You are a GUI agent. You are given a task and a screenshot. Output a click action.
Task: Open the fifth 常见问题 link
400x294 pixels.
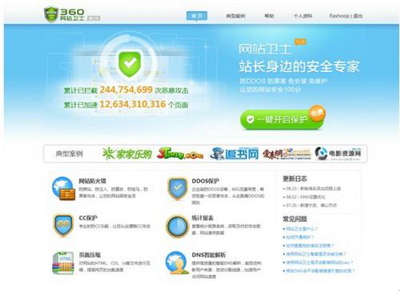point(318,263)
